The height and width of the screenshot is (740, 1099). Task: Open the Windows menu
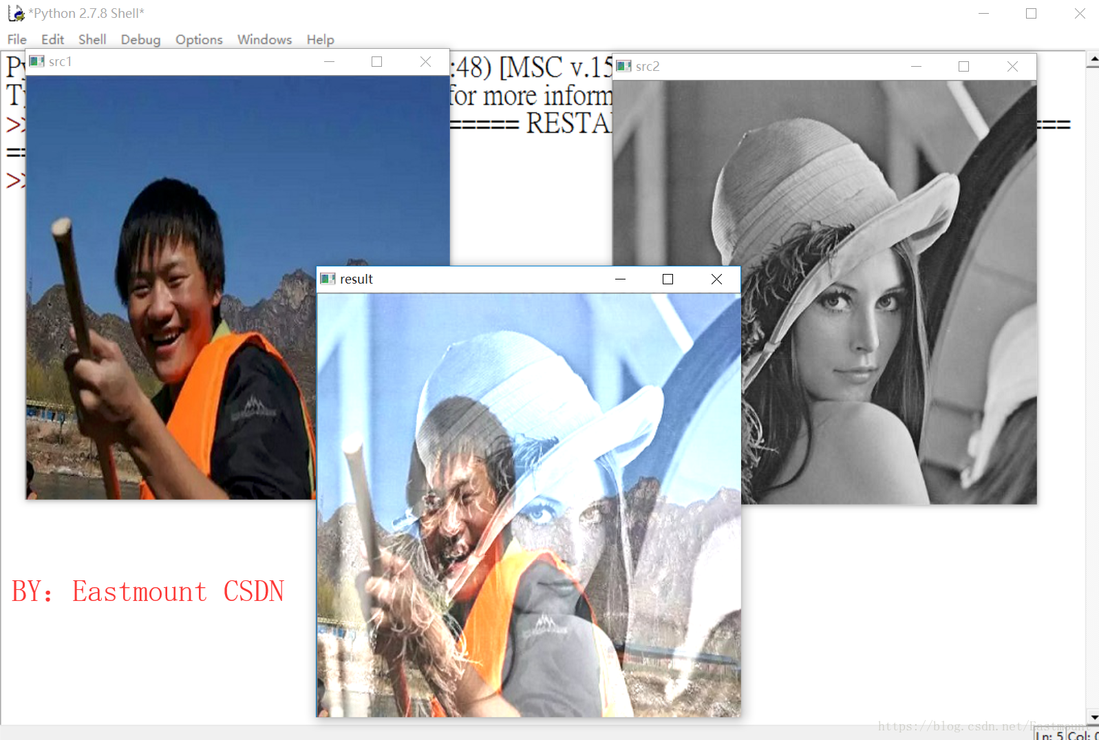coord(265,39)
